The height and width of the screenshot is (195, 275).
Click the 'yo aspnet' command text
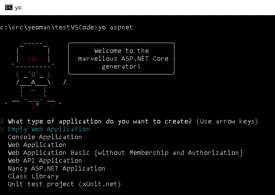[x=115, y=27]
